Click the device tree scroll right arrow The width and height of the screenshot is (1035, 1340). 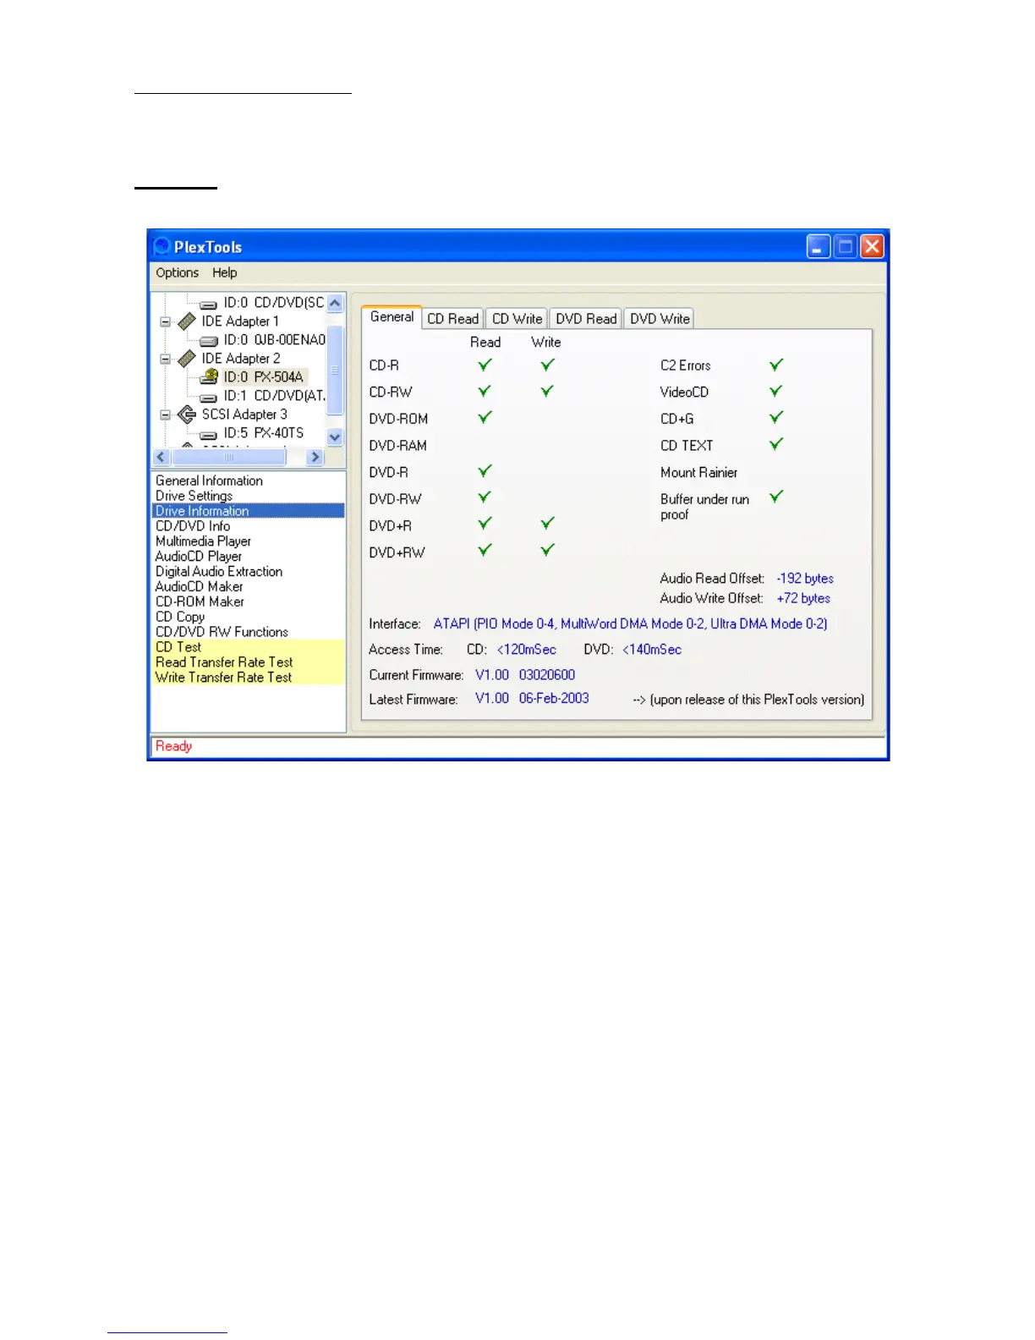point(315,457)
